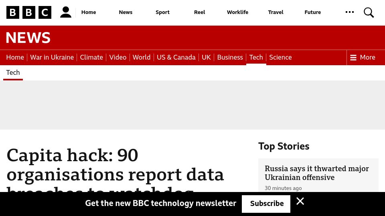385x216 pixels.
Task: Open News in the top navigation
Action: [x=126, y=12]
